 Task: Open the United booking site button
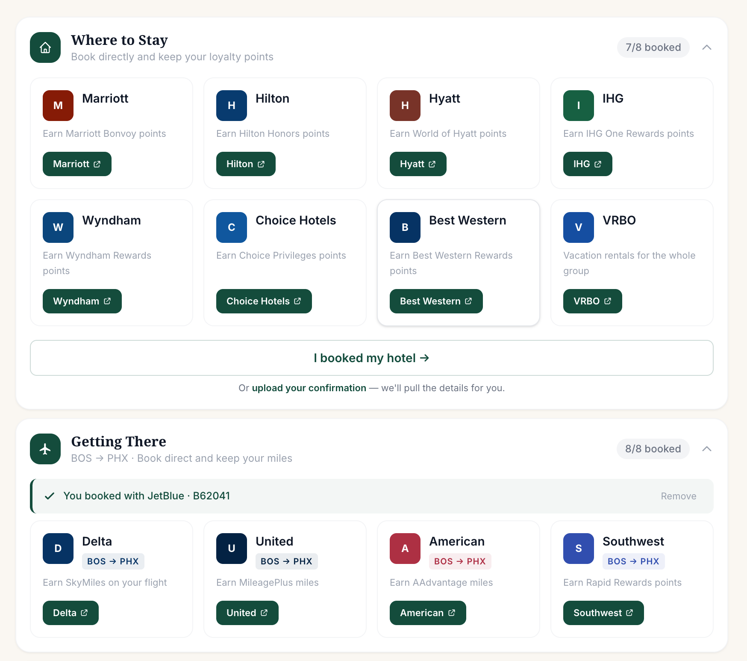pyautogui.click(x=247, y=613)
